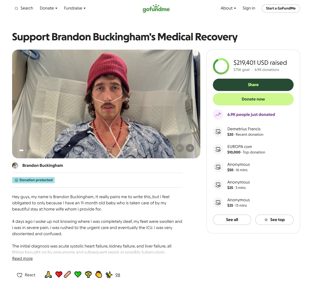The width and height of the screenshot is (317, 283).
Task: Click the gofundme logo
Action: [x=156, y=8]
